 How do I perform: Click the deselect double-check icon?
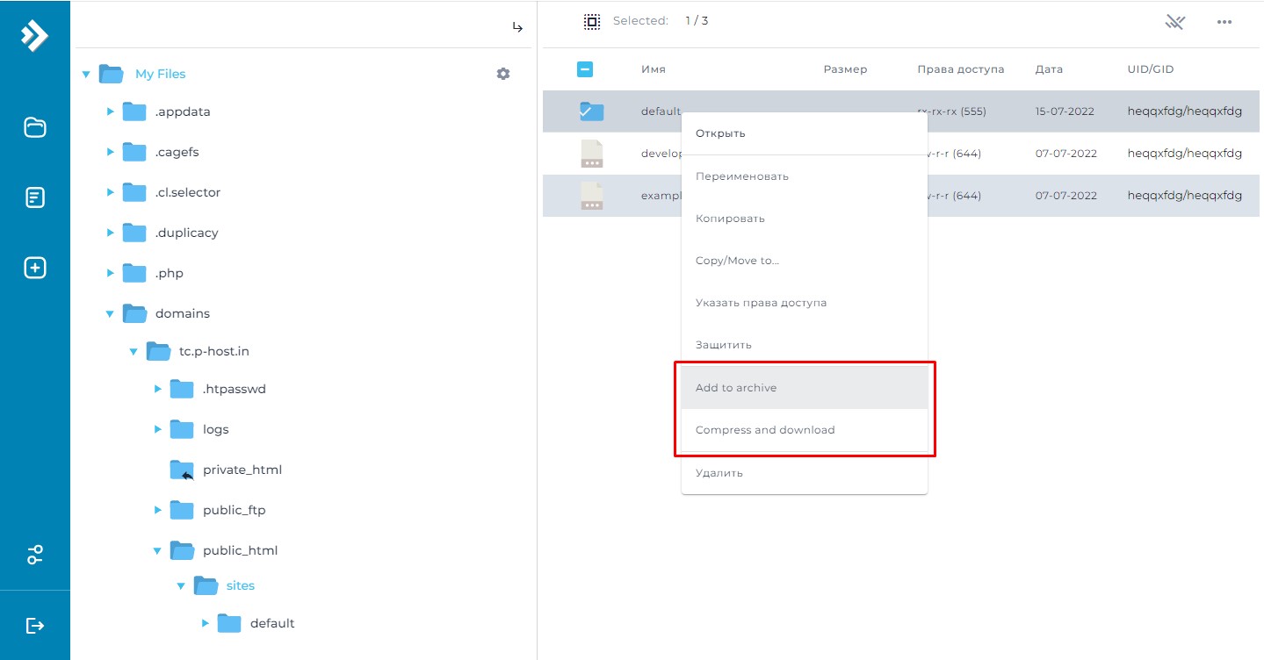pos(1175,22)
